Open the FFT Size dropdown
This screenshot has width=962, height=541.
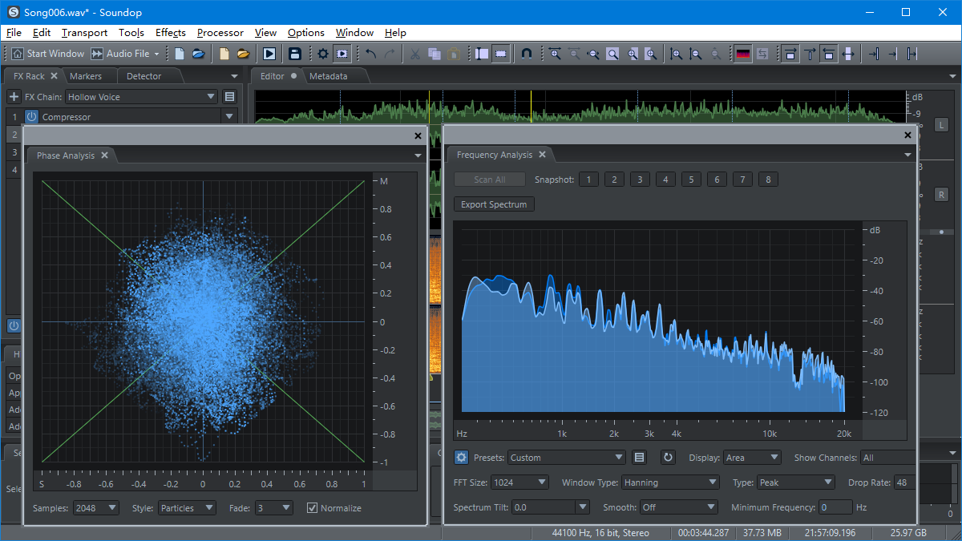519,482
